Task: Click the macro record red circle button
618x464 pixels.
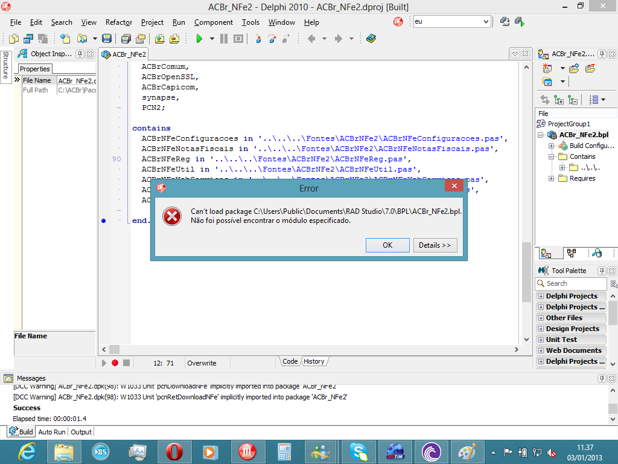Action: tap(115, 363)
